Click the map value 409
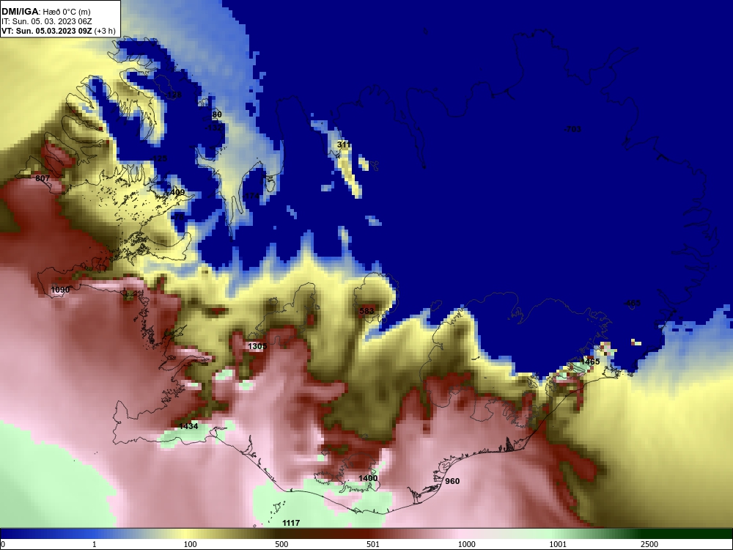Viewport: 733px width, 550px height. click(x=177, y=192)
